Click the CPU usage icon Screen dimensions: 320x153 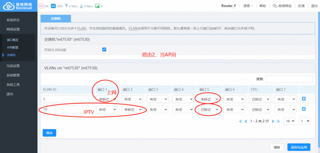click(x=41, y=6)
